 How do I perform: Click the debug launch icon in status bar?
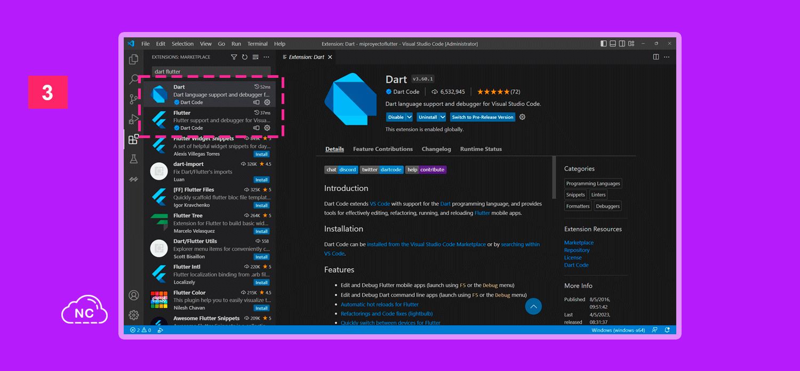coord(160,330)
